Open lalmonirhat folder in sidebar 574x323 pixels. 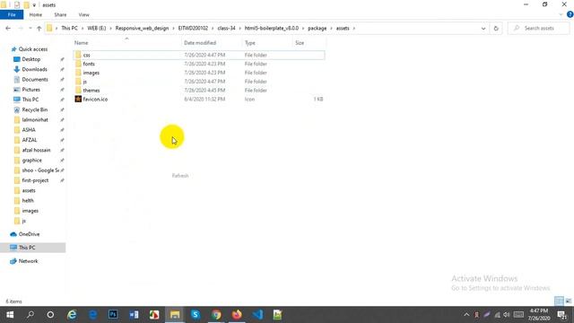35,119
